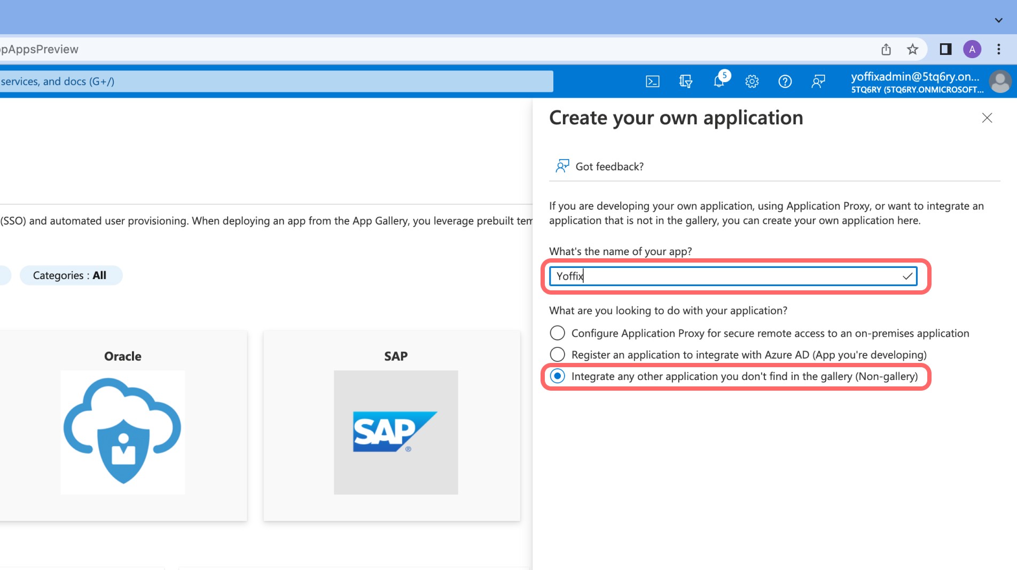Open the Oracle gallery card
This screenshot has width=1017, height=570.
tap(123, 426)
